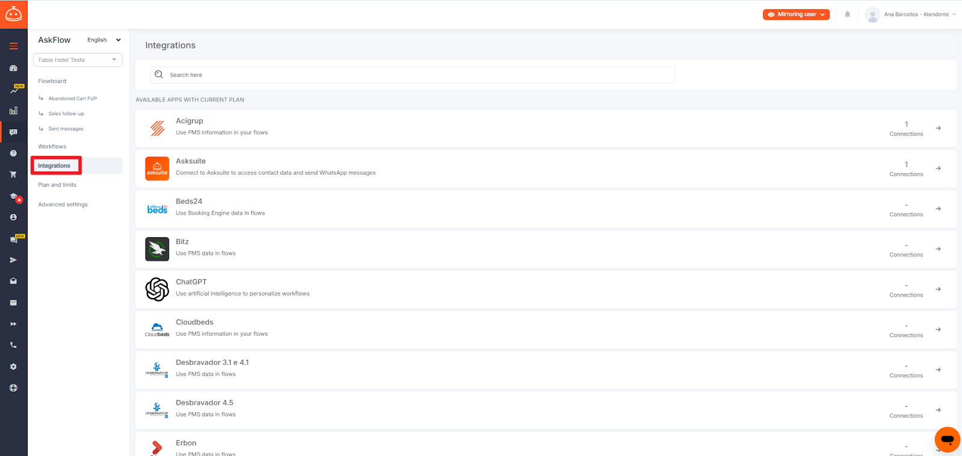The image size is (962, 456).
Task: Open the help question mark sidebar icon
Action: coord(13,153)
